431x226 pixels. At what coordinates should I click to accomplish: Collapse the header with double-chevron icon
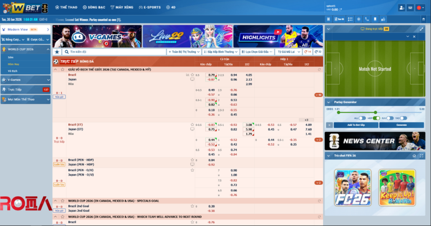coord(423,19)
